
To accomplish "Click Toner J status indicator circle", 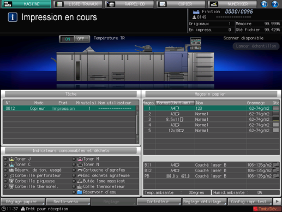I will pos(5,159).
